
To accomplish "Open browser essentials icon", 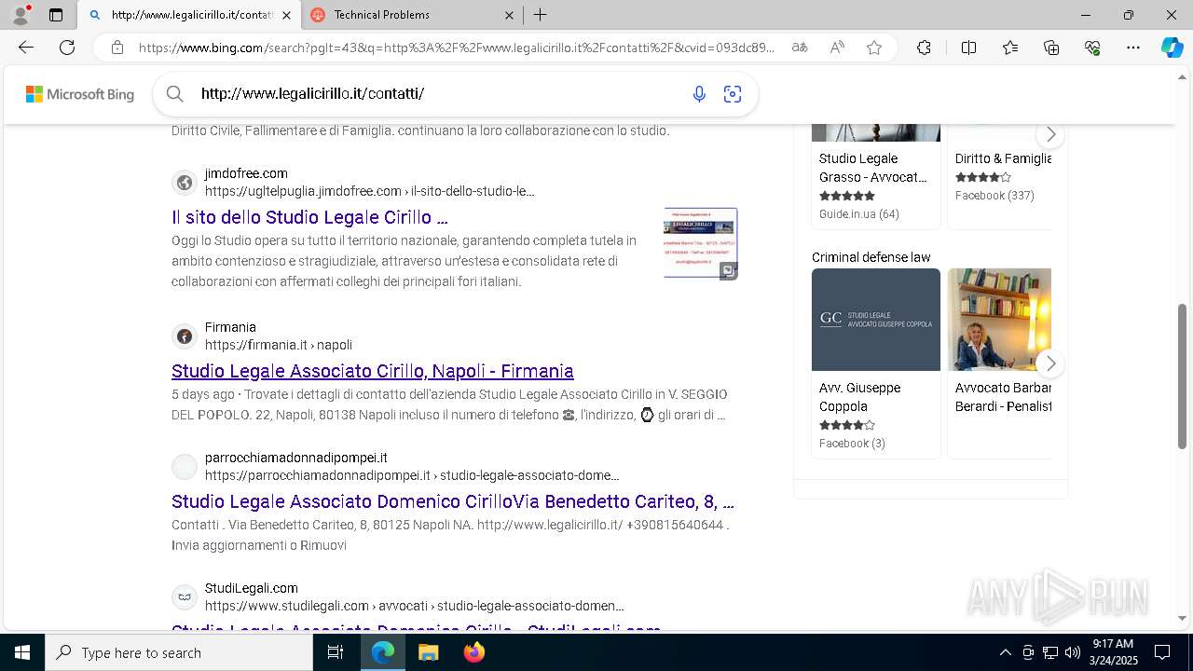I will pyautogui.click(x=1092, y=48).
